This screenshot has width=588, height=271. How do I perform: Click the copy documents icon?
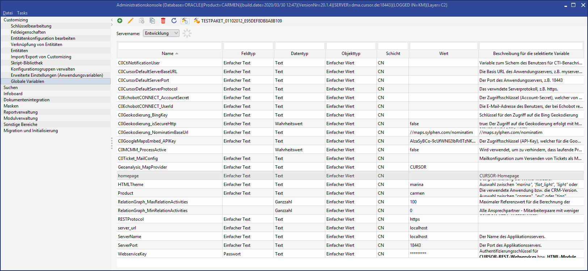[x=152, y=21]
